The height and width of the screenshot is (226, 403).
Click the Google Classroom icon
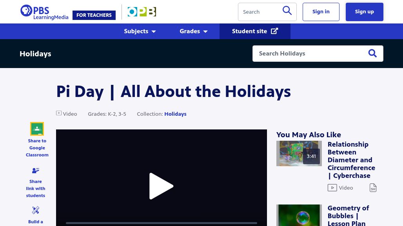(x=37, y=129)
